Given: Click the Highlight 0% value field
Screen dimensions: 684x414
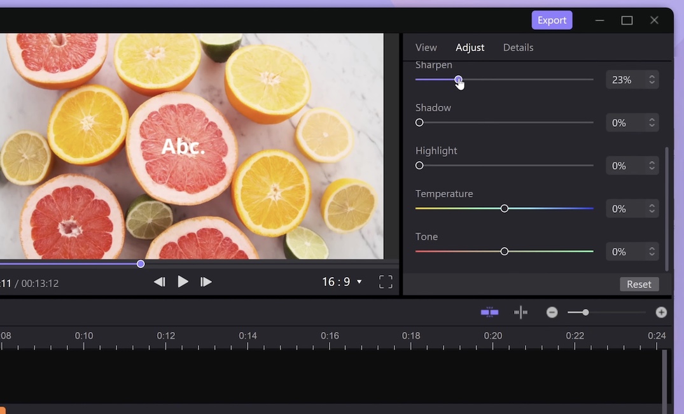Looking at the screenshot, I should tap(632, 166).
